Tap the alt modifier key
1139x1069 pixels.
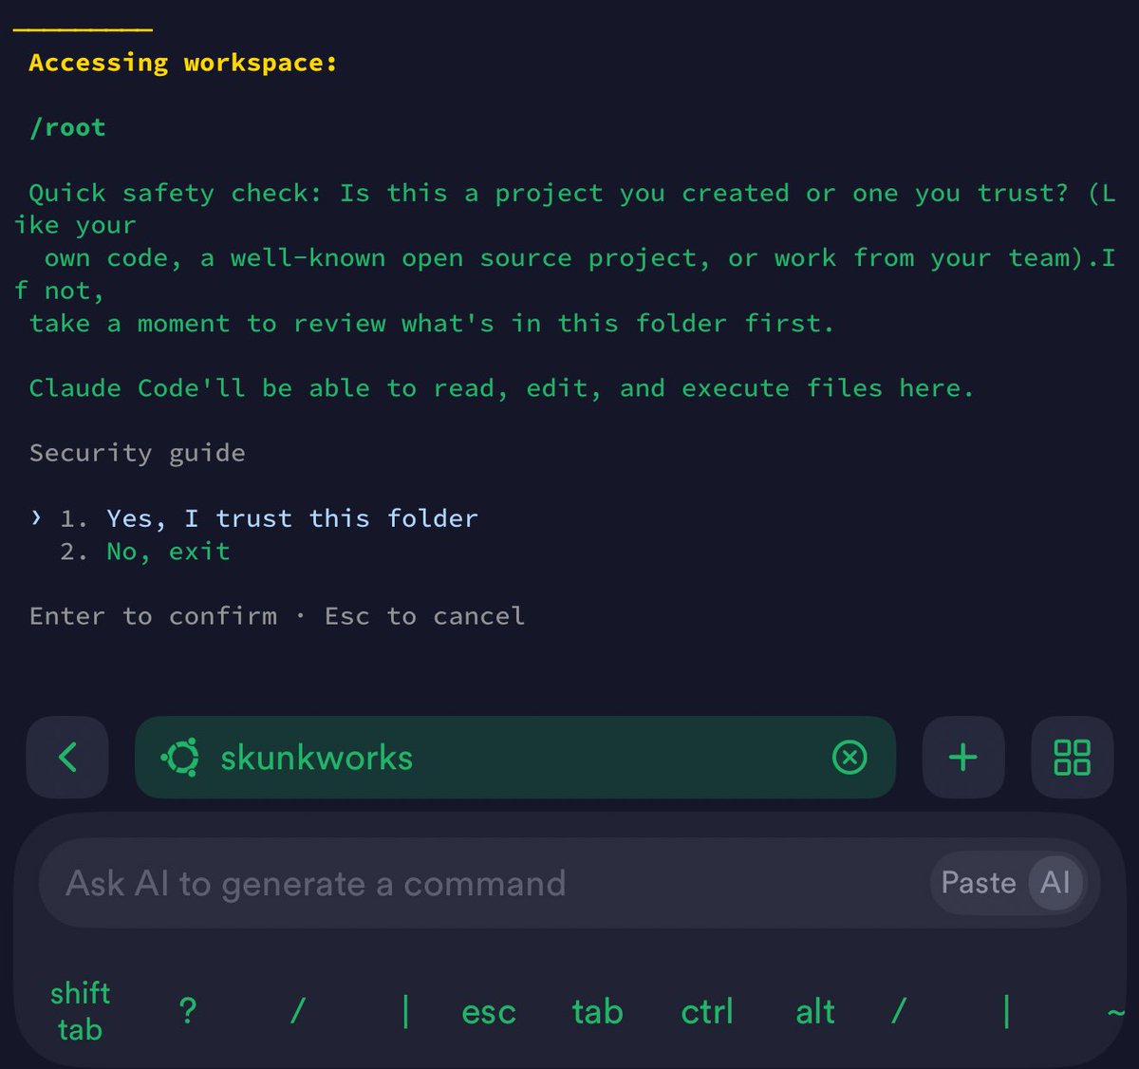(x=815, y=1012)
